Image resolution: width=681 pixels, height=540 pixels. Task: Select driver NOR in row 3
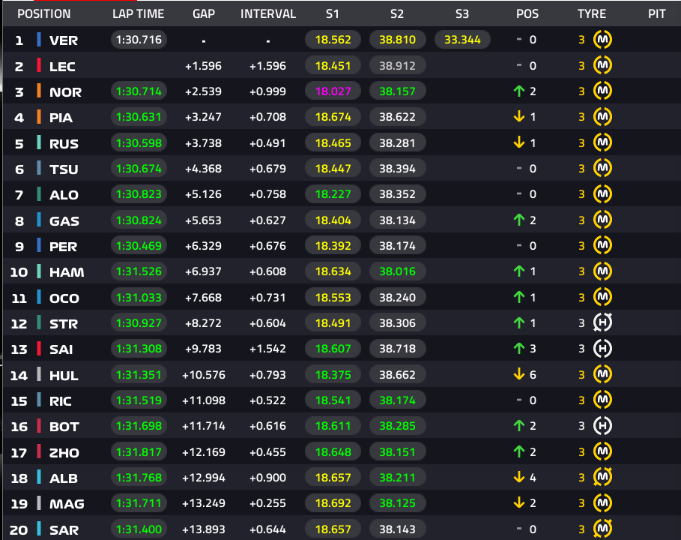(65, 92)
